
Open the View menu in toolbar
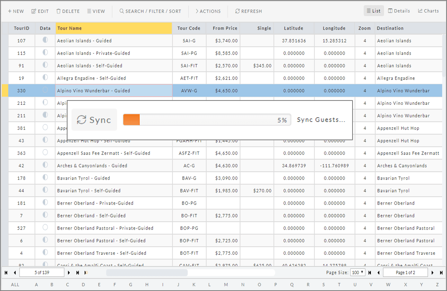pyautogui.click(x=96, y=11)
